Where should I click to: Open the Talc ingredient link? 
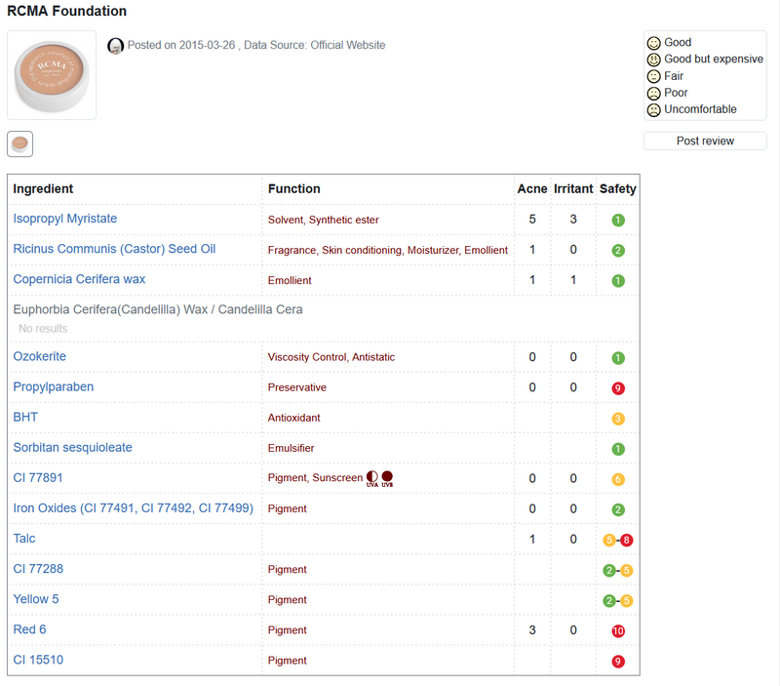coord(24,539)
